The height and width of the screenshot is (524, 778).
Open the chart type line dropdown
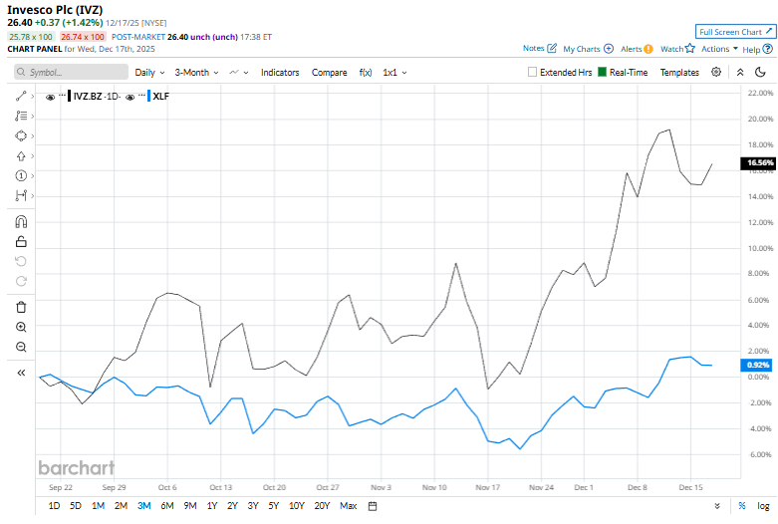coord(239,73)
